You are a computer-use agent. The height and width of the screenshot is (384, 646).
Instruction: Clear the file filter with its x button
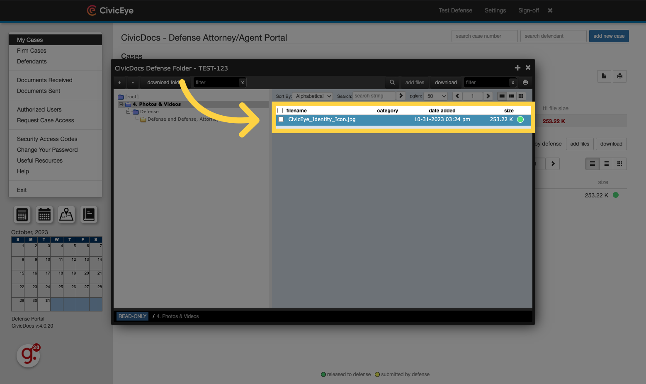(x=513, y=83)
